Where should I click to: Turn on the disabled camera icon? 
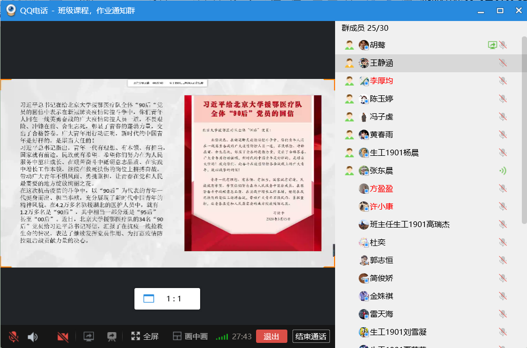point(63,337)
